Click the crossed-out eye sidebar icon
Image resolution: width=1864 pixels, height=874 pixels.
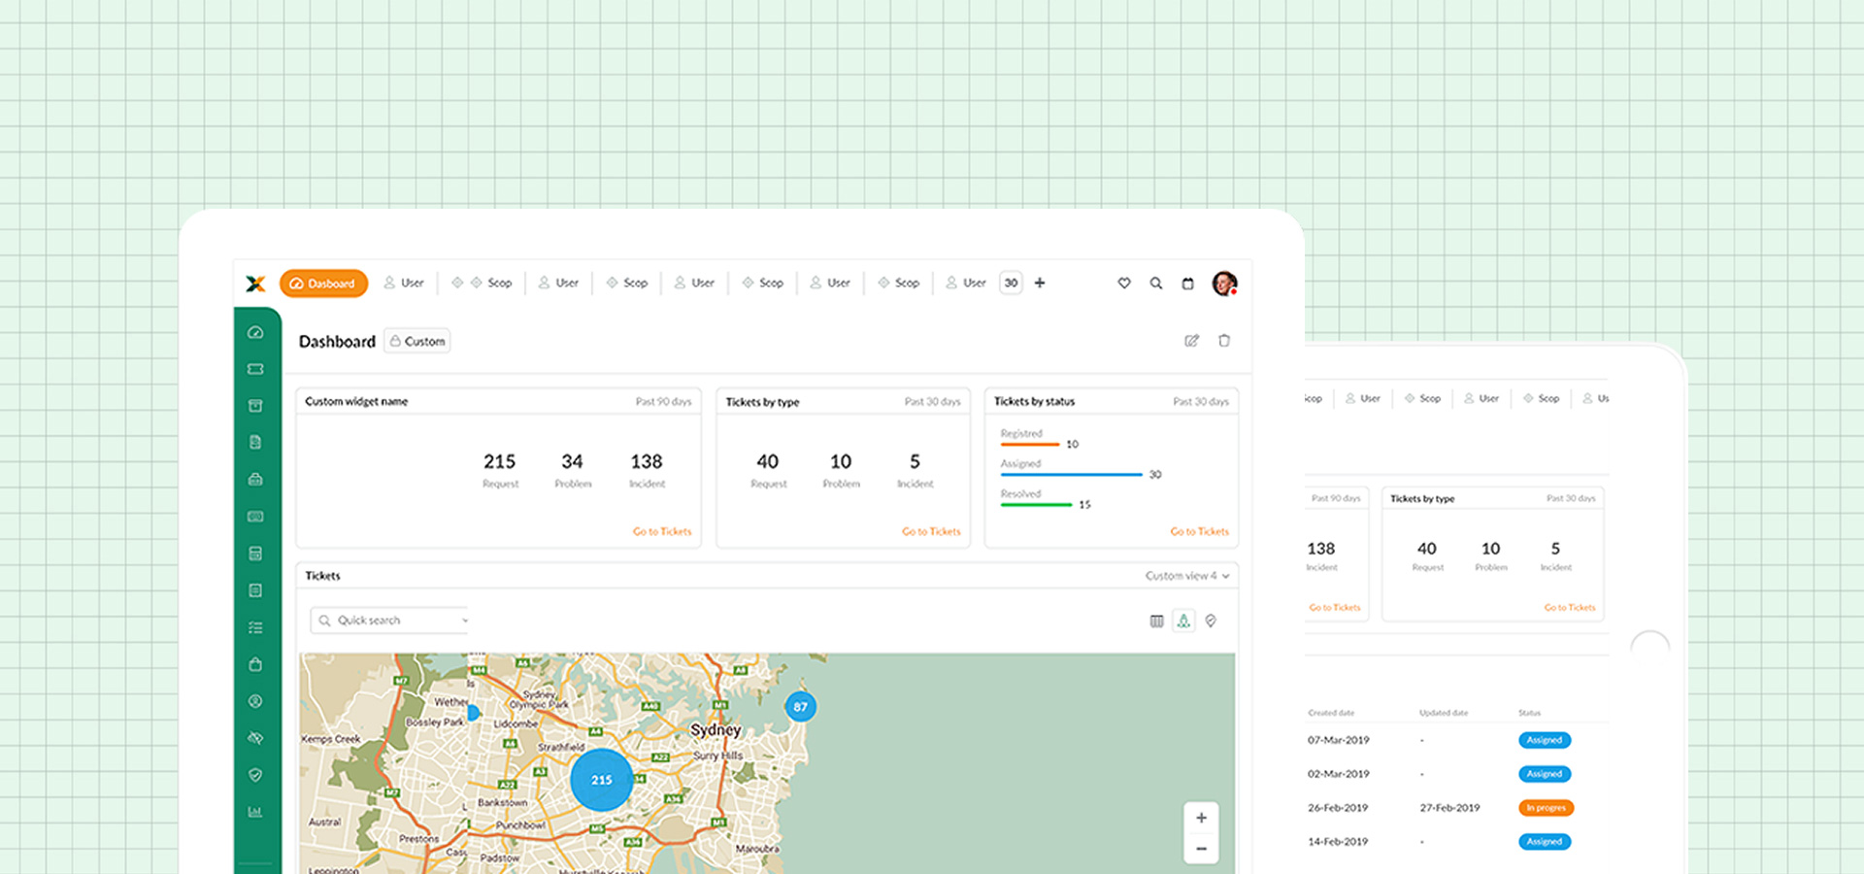[255, 738]
